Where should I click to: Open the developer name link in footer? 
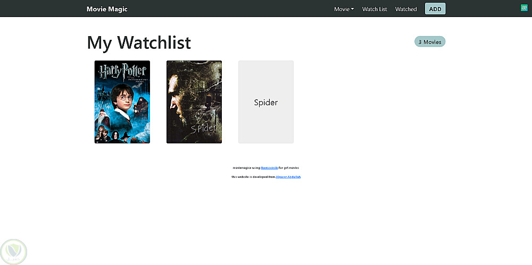288,177
